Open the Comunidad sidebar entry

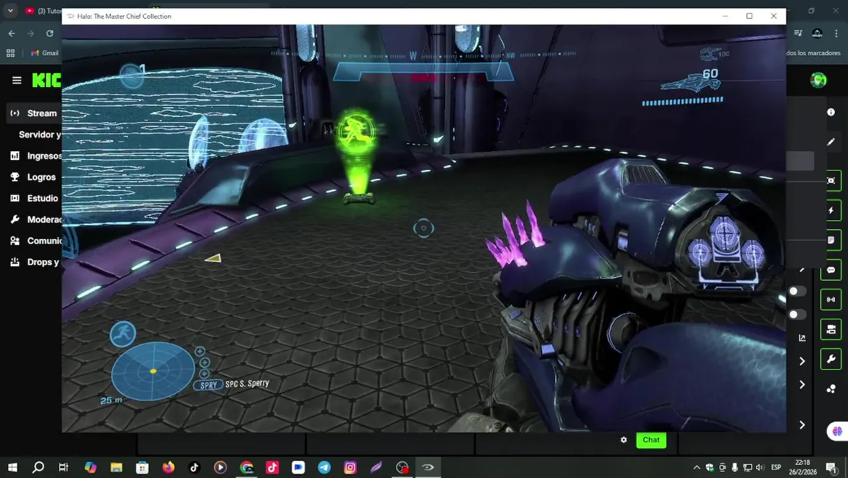35,240
